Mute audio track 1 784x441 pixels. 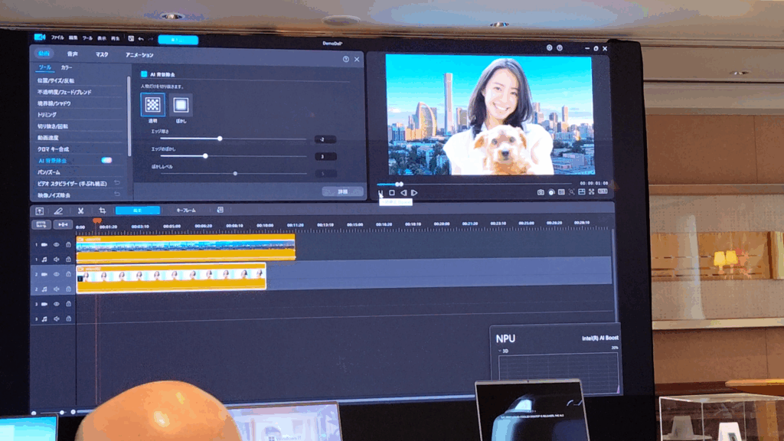(57, 259)
